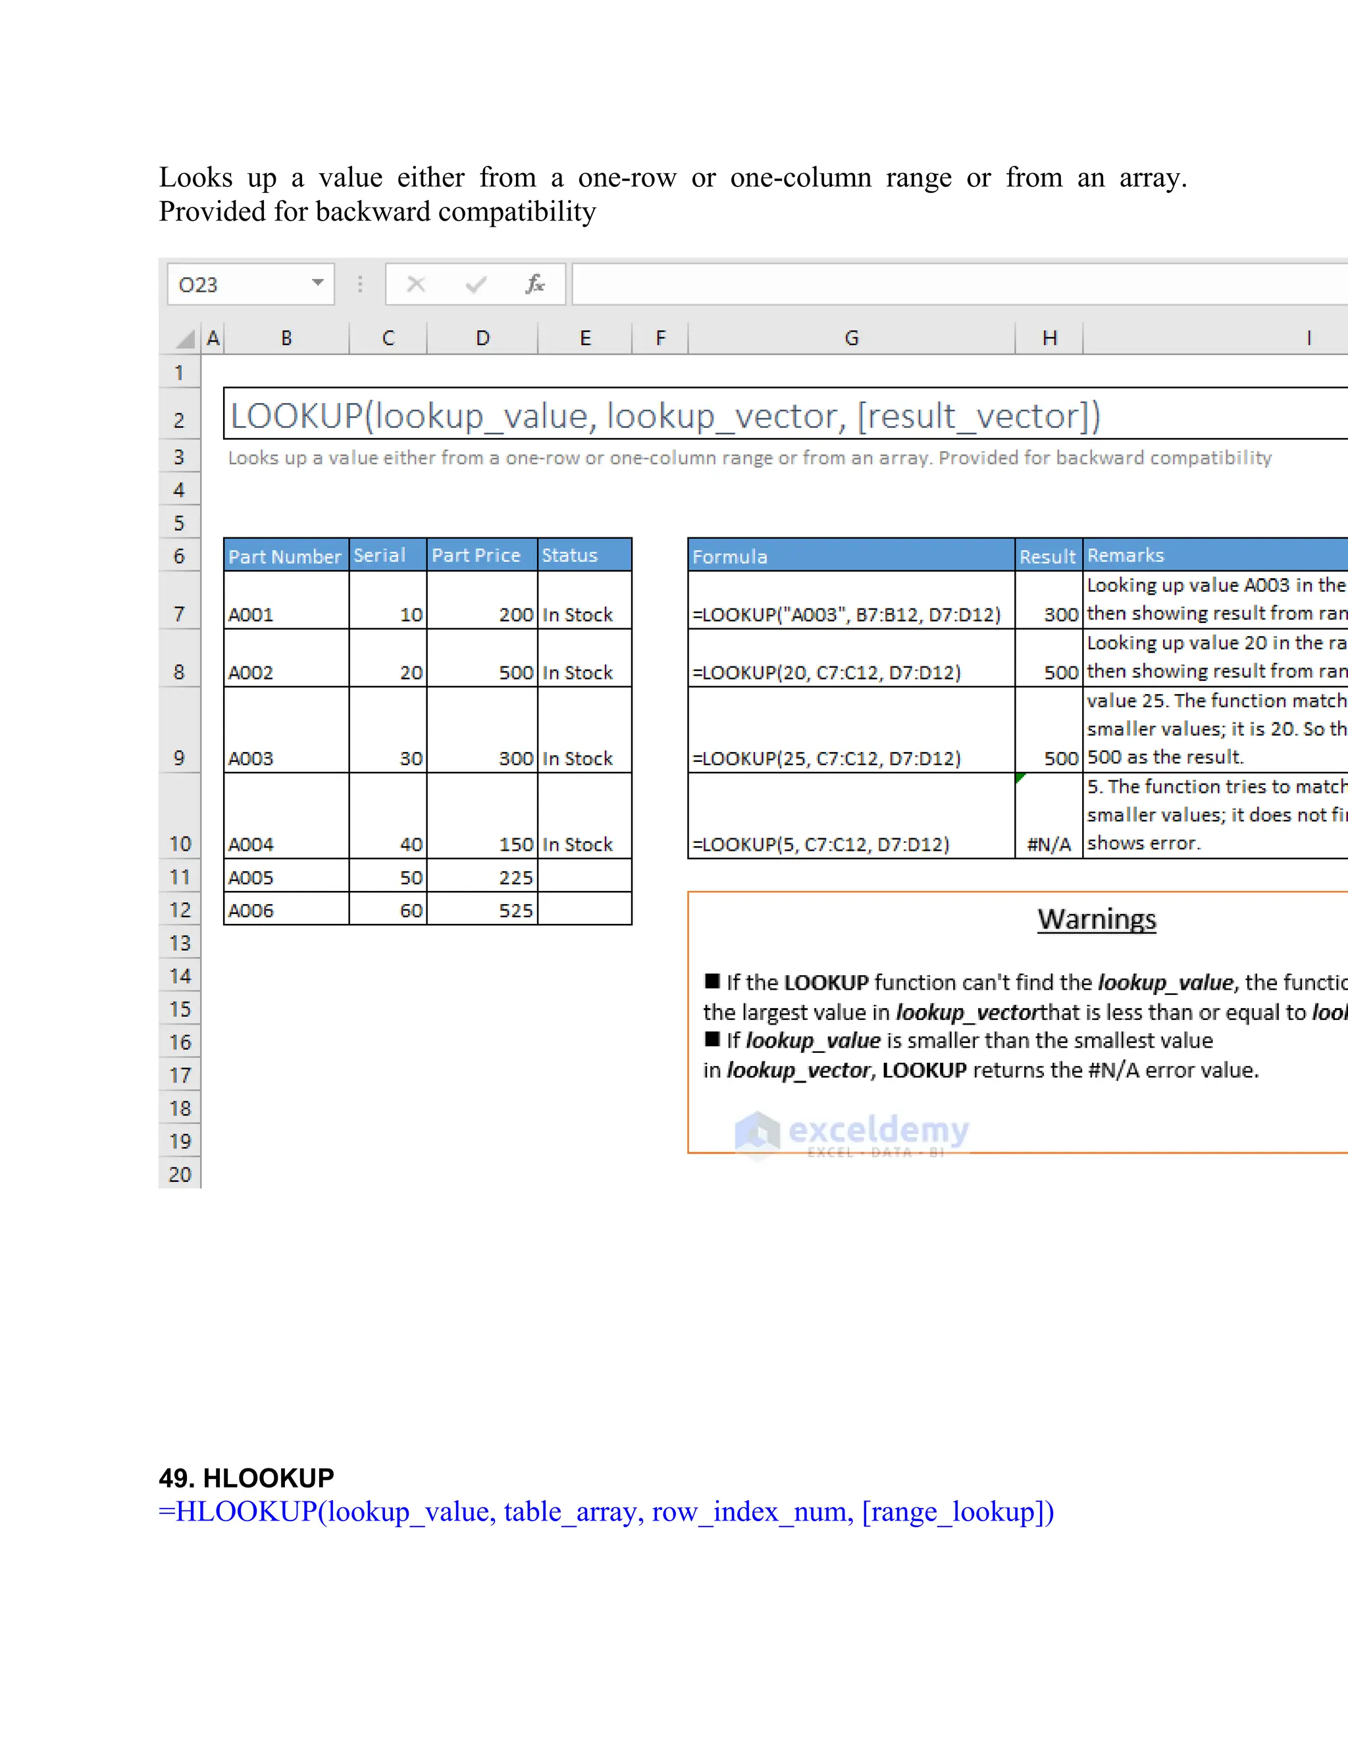Click cell containing A003
The image size is (1348, 1745).
287,730
